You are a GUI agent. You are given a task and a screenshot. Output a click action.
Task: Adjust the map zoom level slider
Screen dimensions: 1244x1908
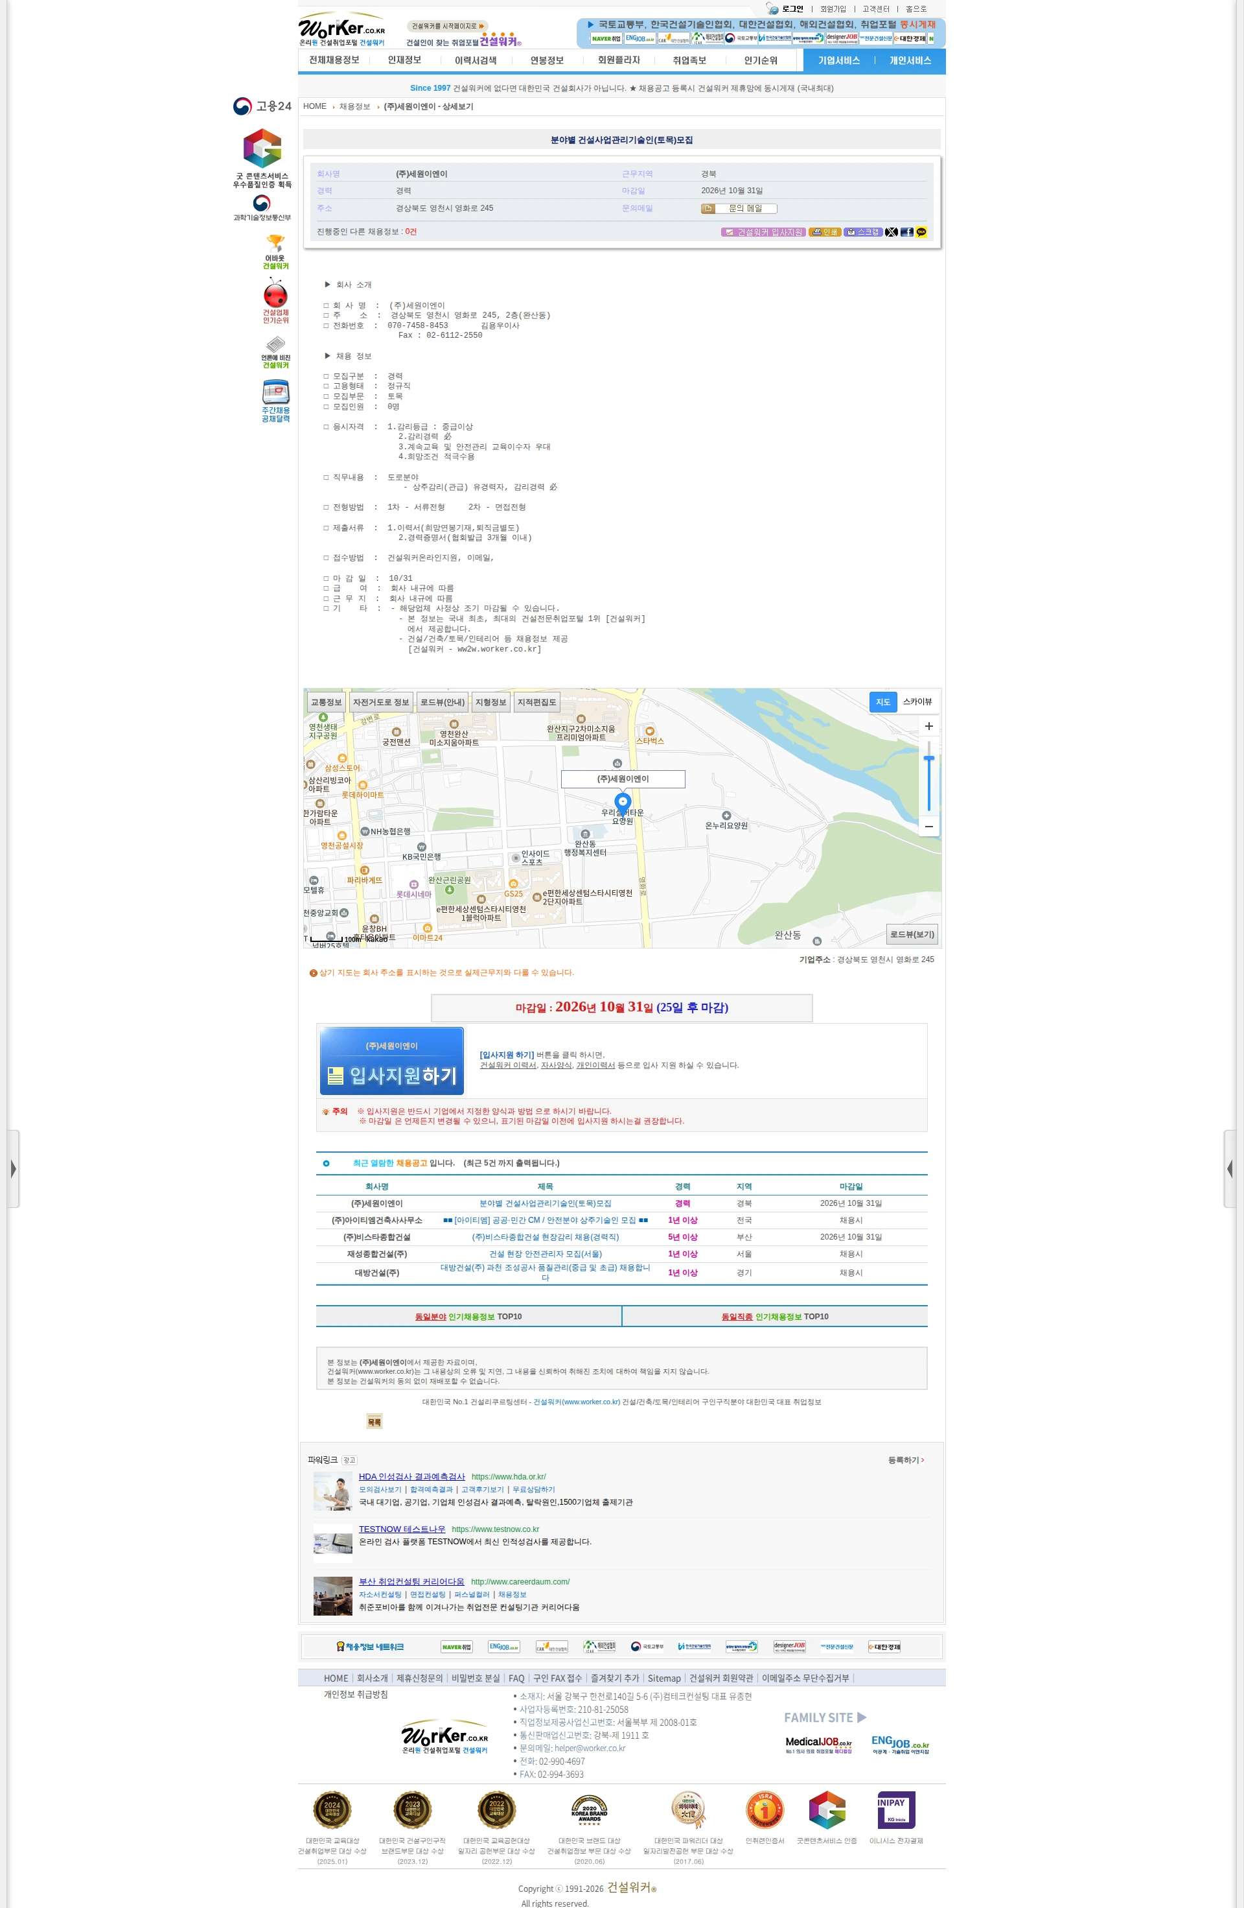tap(928, 759)
